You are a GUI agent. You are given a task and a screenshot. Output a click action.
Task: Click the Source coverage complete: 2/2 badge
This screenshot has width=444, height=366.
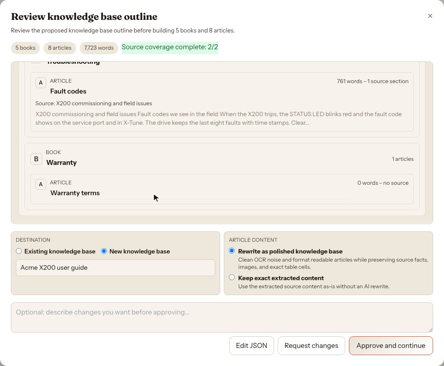[170, 47]
